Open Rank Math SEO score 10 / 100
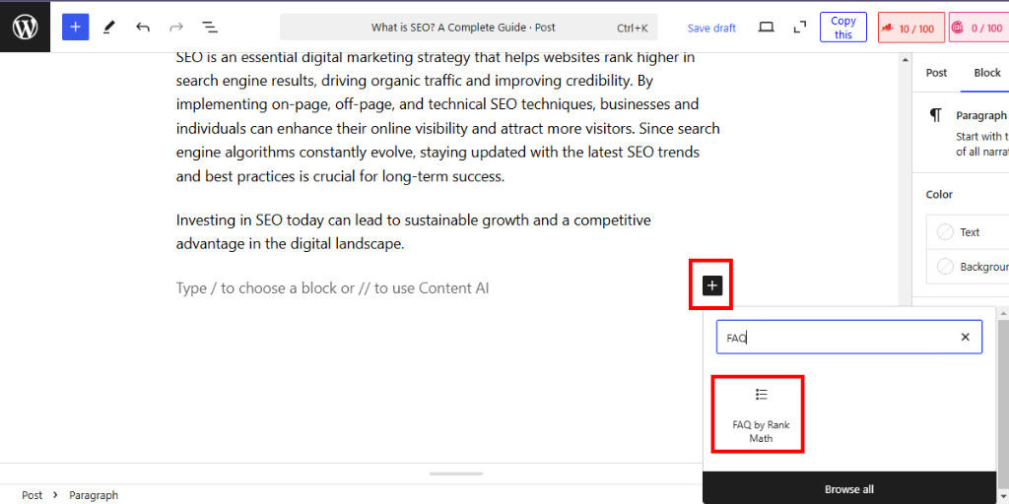This screenshot has width=1009, height=504. pos(911,28)
